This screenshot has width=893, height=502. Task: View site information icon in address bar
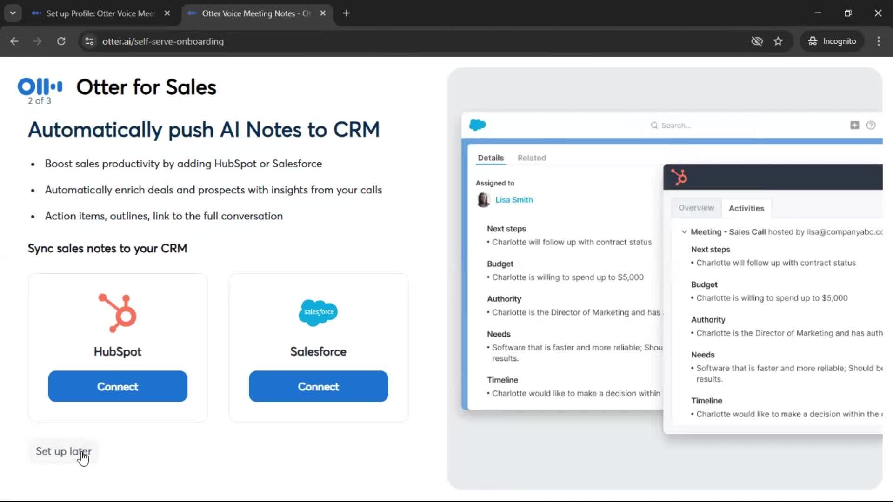89,41
